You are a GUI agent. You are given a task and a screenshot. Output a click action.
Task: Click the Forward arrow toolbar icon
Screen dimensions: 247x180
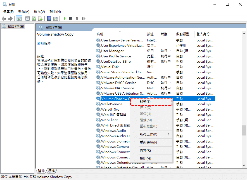10,18
